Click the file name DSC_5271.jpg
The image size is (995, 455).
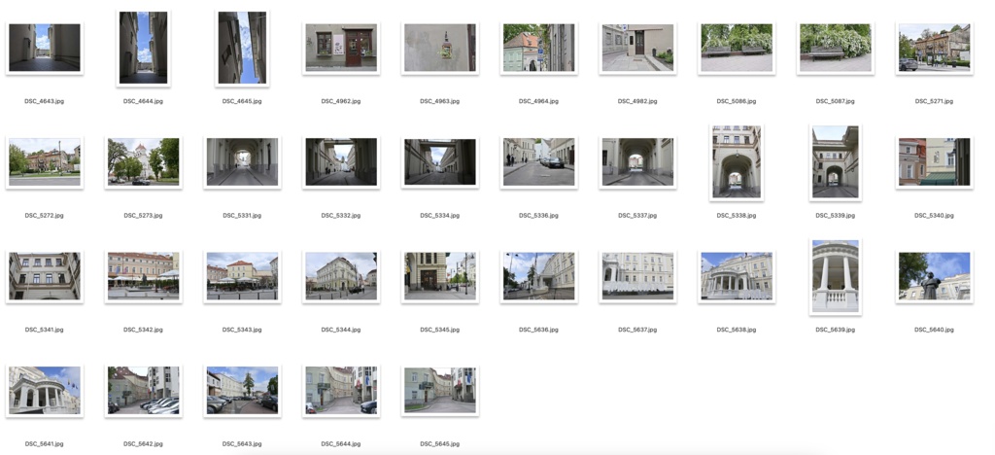(x=934, y=101)
